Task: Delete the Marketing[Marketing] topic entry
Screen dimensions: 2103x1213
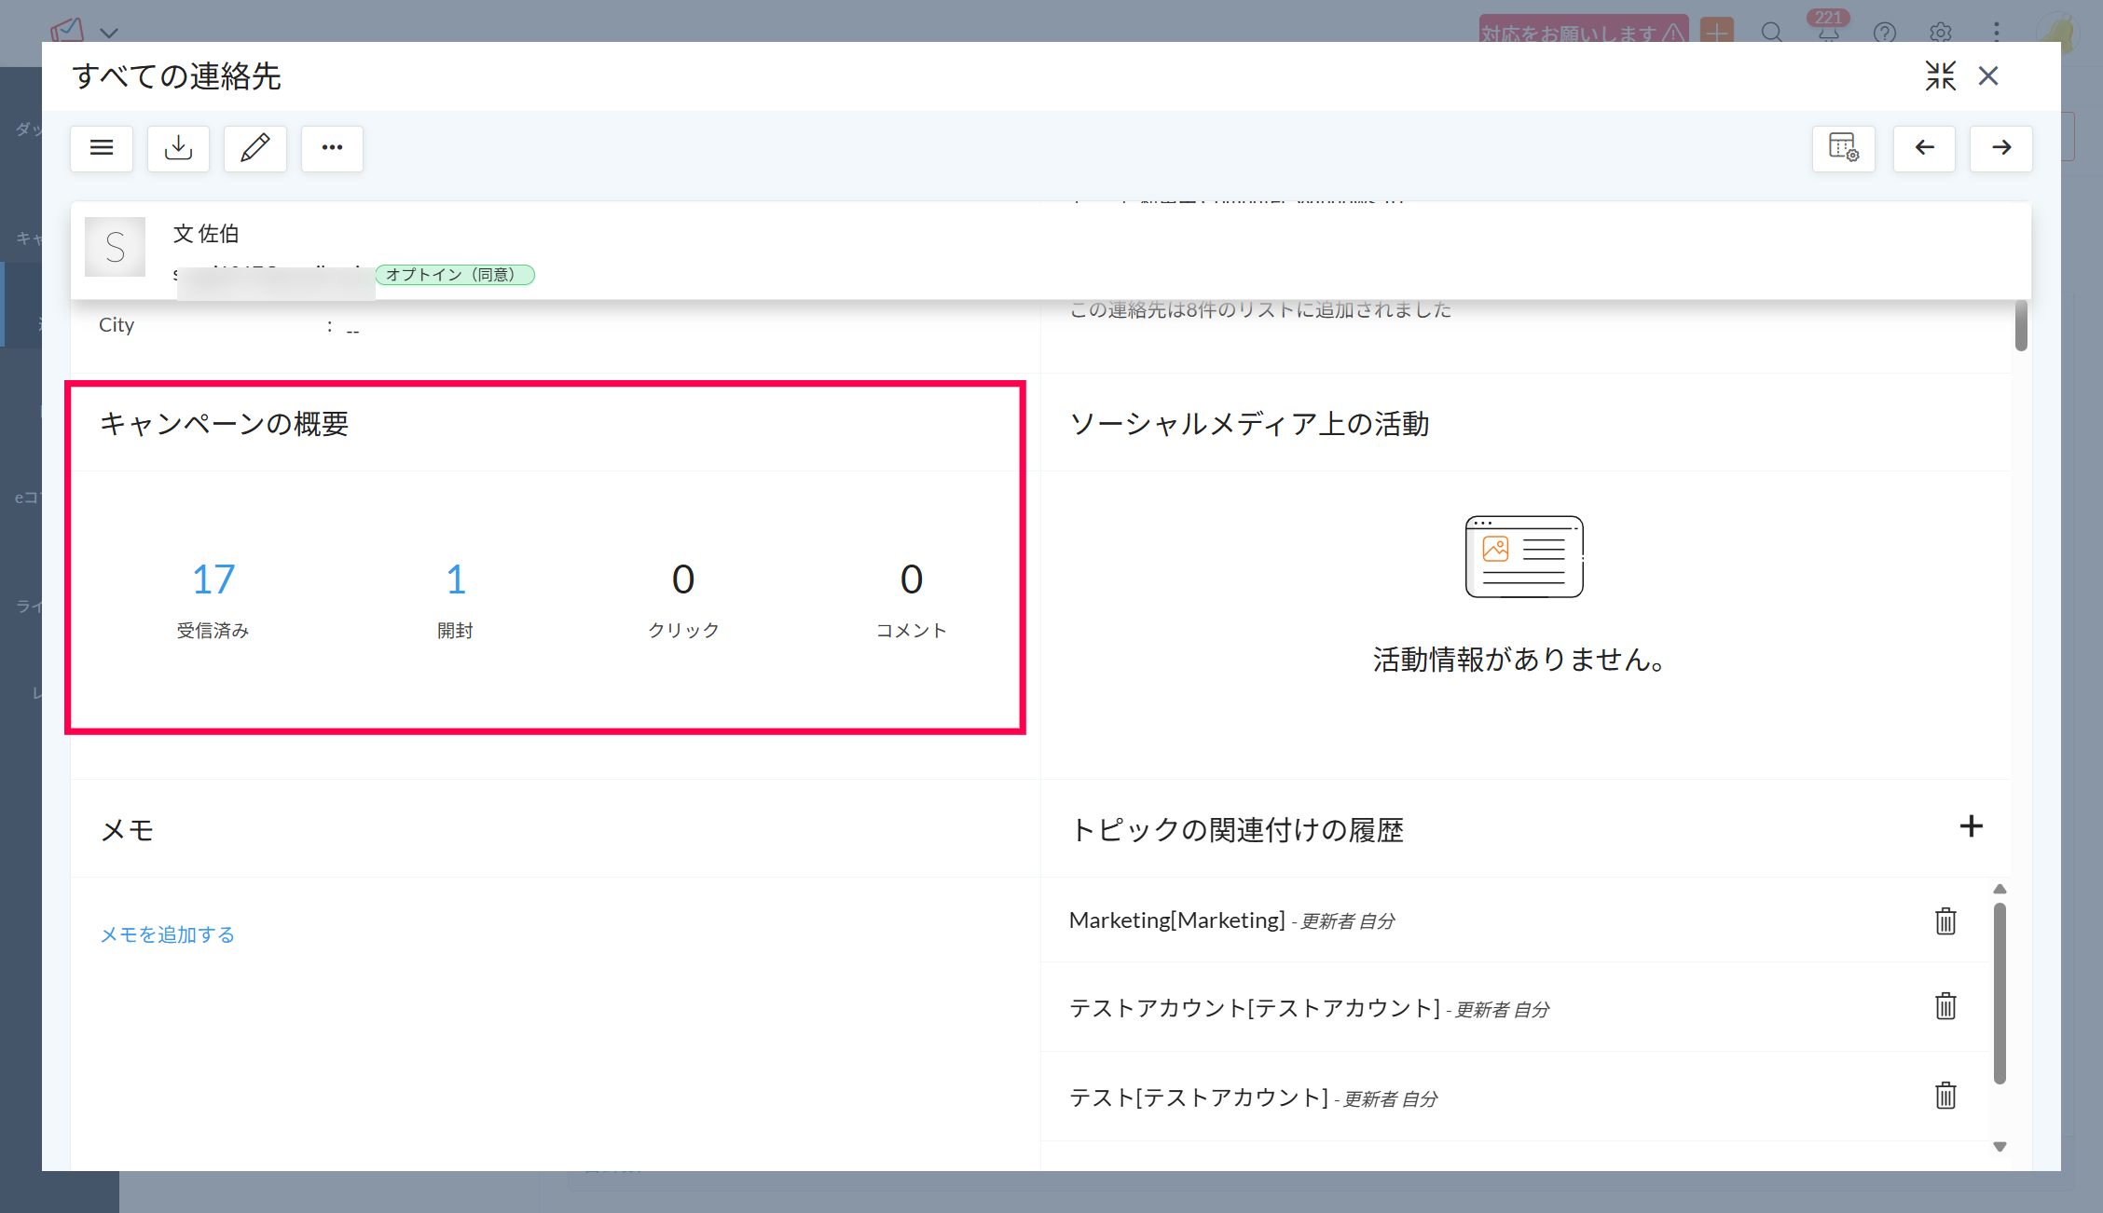Action: click(1945, 921)
